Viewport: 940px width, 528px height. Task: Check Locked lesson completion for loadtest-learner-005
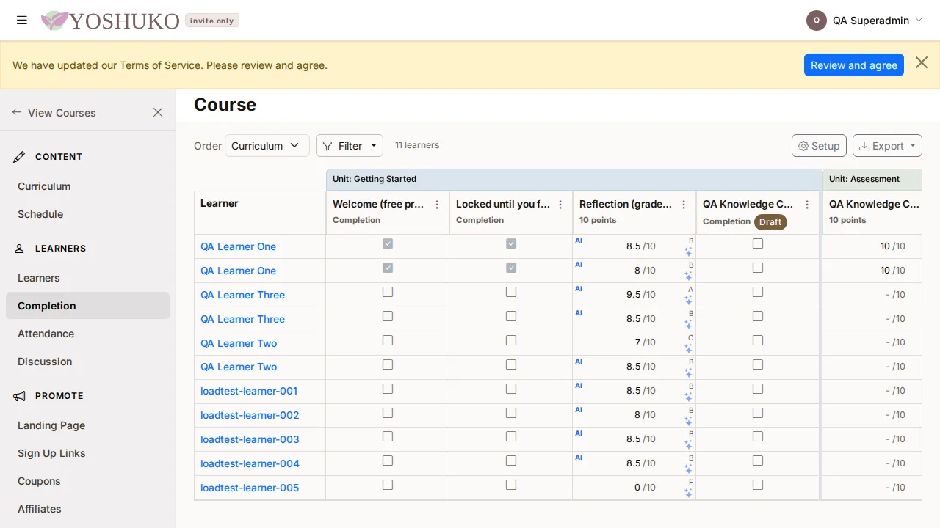(511, 485)
